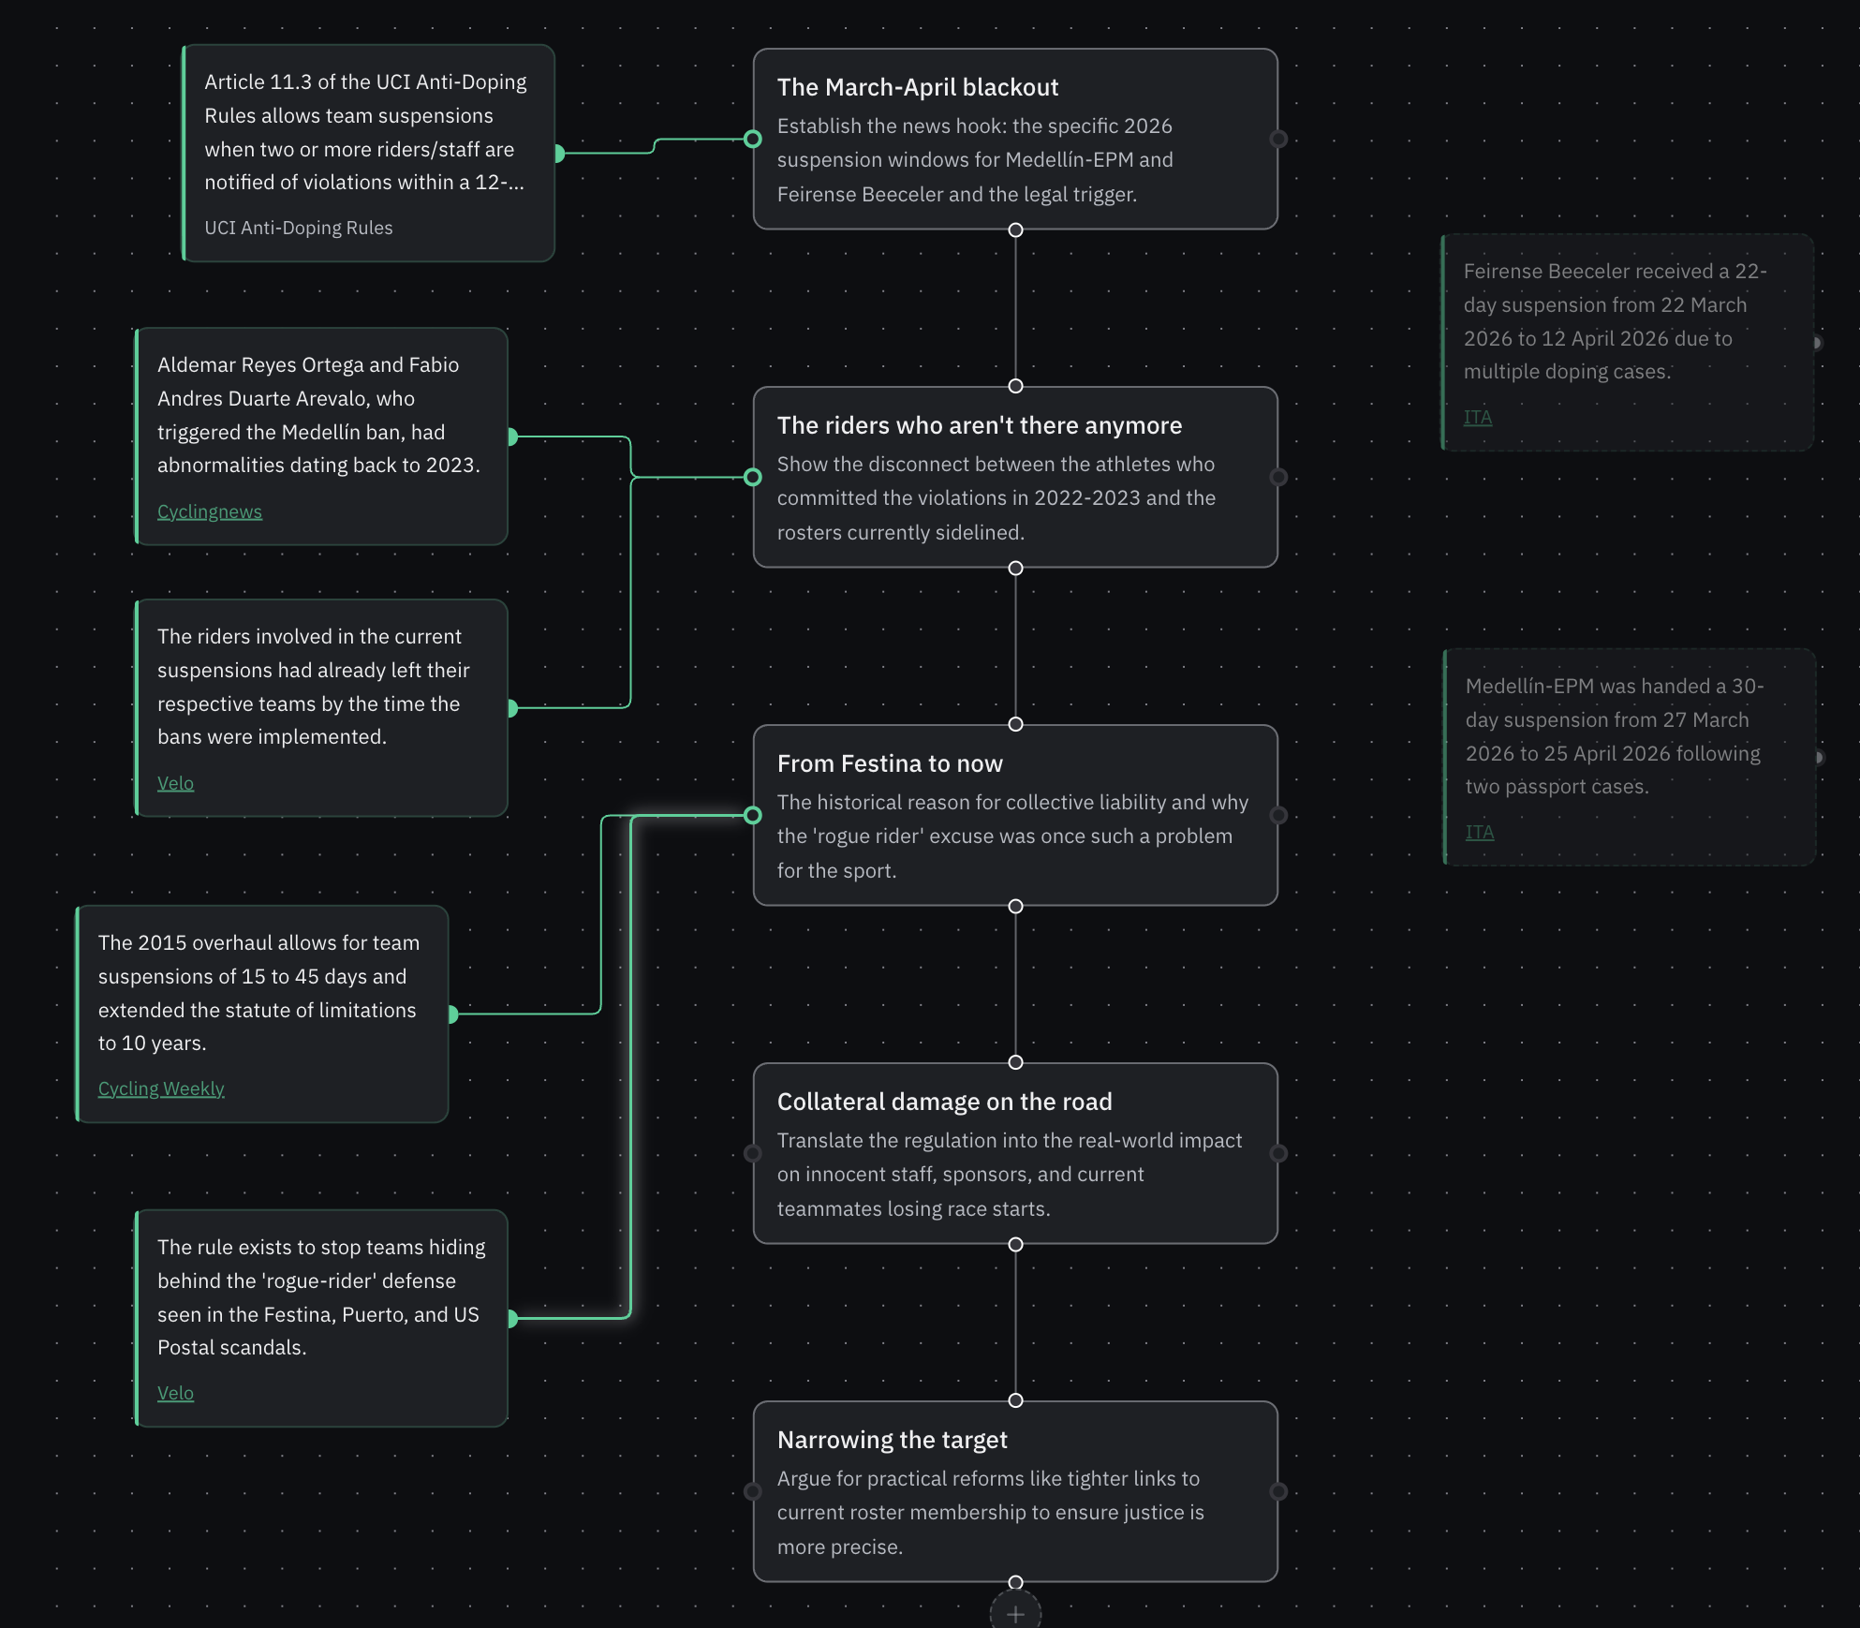Click left connector handle of 'From Festina to now'
This screenshot has height=1628, width=1860.
(x=753, y=816)
